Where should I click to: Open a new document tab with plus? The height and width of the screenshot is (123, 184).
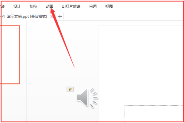tap(60, 17)
